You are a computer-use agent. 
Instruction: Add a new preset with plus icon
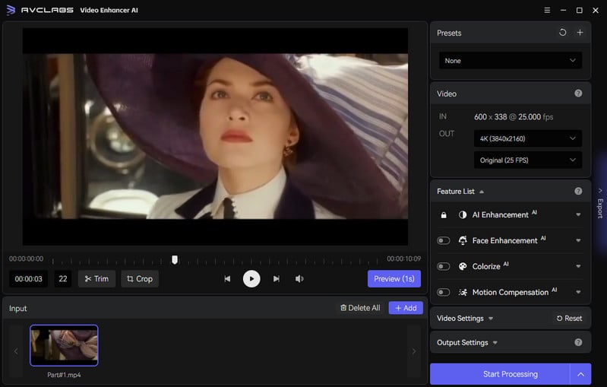[580, 33]
